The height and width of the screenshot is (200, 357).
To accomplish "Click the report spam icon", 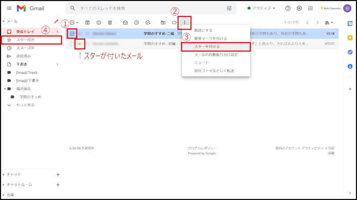I will point(99,23).
